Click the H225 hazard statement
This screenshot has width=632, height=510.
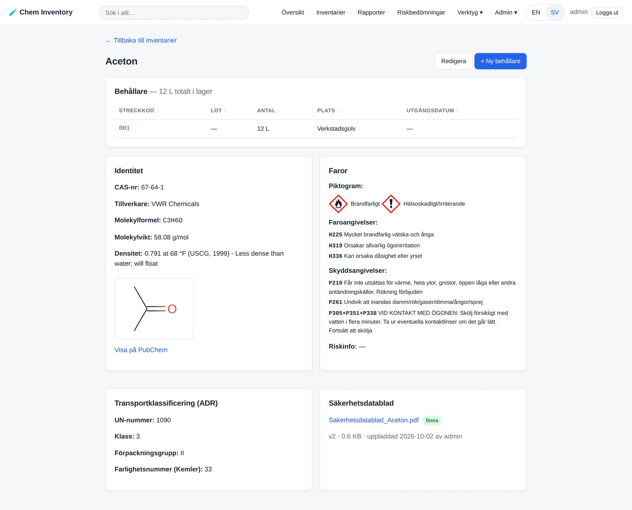tap(381, 234)
